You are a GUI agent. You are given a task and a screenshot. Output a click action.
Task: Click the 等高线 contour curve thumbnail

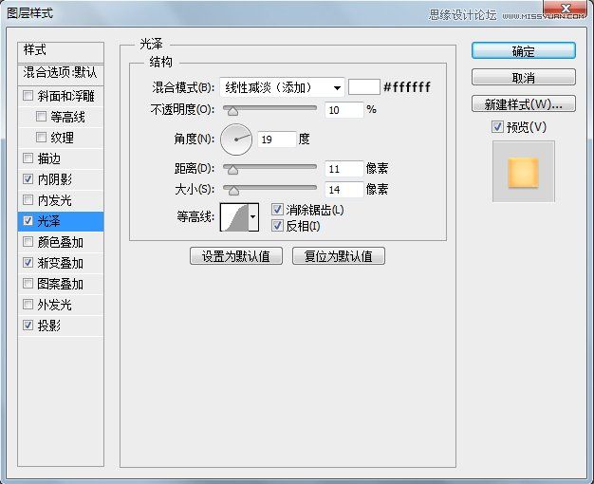234,216
